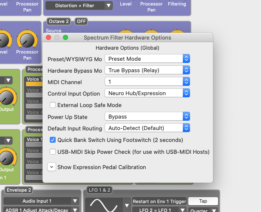Open the Preset/WYSIWYG Mode dropdown
Image resolution: width=261 pixels, height=212 pixels.
(148, 59)
